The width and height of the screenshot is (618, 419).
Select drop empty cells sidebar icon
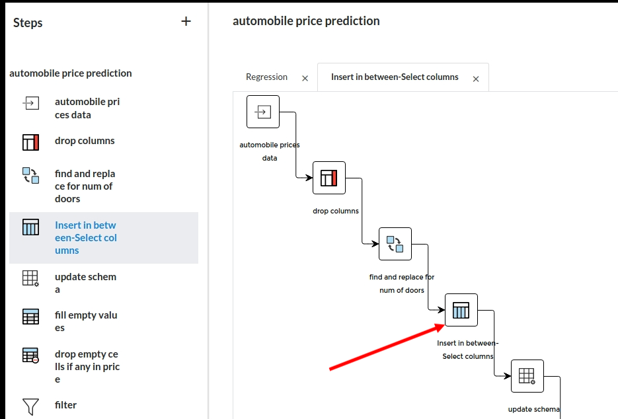pyautogui.click(x=31, y=356)
